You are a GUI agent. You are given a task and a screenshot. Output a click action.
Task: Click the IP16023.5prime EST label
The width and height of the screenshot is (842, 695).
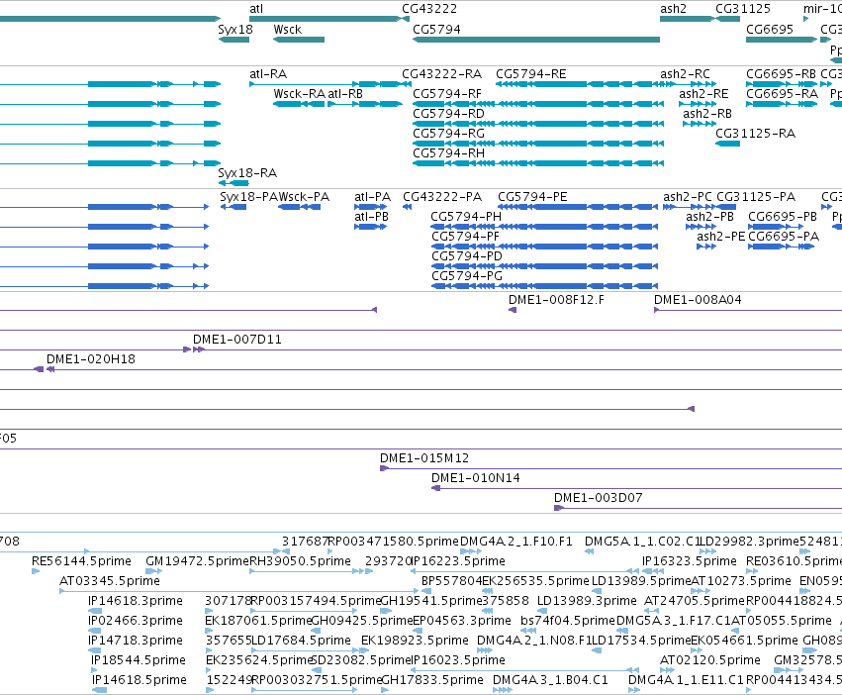pyautogui.click(x=458, y=660)
